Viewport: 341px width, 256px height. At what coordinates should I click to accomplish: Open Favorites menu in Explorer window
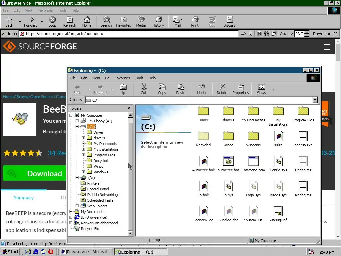(122, 78)
